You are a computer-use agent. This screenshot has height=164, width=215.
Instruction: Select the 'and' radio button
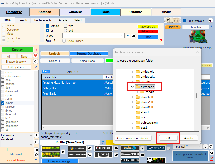(65, 31)
